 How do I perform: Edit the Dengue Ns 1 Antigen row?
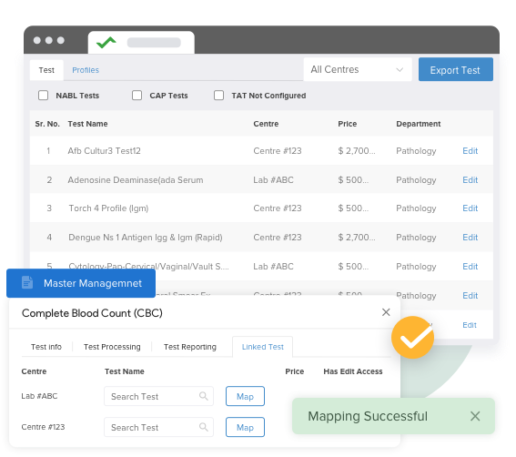point(470,238)
